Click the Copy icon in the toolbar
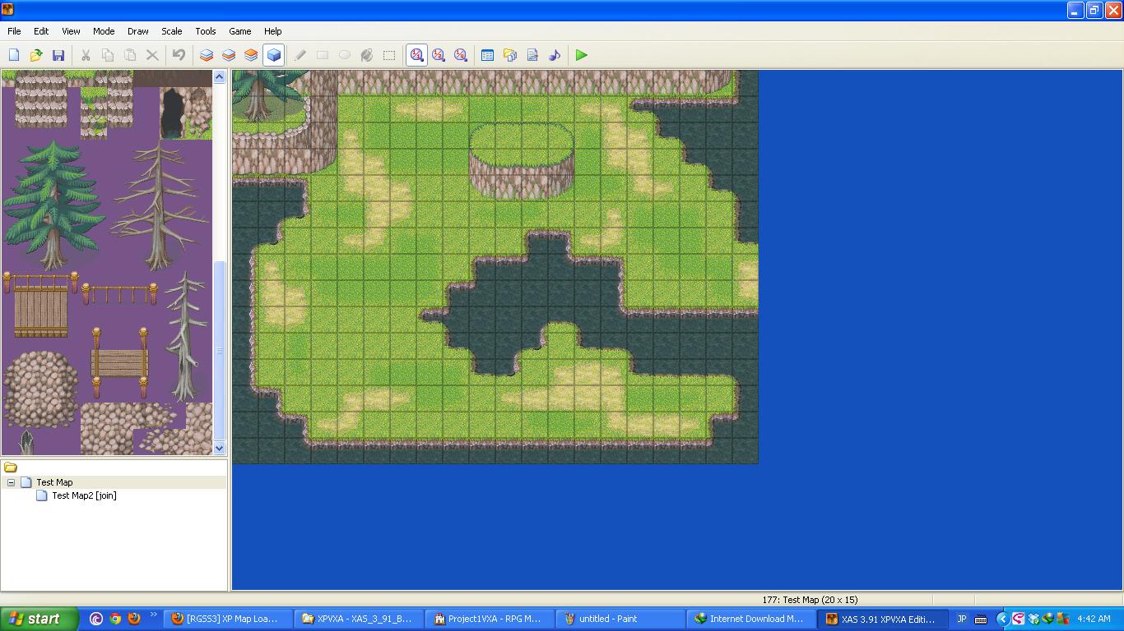 (x=108, y=55)
